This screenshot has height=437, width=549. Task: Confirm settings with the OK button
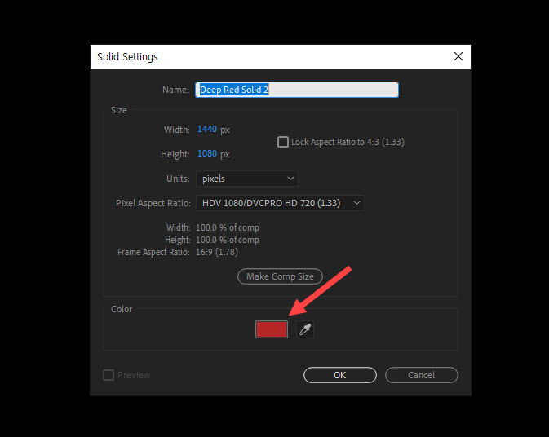click(339, 375)
